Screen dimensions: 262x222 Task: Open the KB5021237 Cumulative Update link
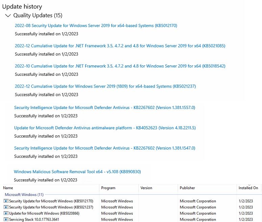click(x=105, y=86)
